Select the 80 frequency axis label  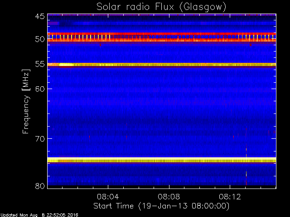40,186
